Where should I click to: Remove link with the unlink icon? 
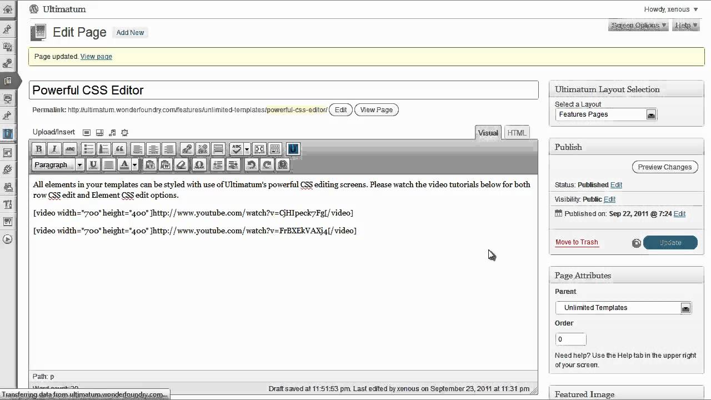[x=203, y=149]
